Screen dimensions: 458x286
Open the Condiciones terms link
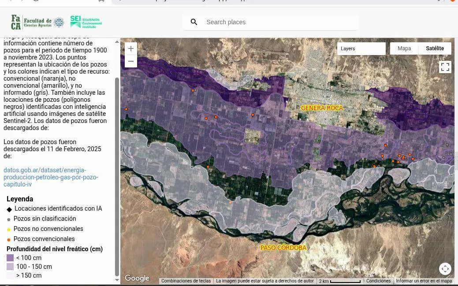[378, 281]
